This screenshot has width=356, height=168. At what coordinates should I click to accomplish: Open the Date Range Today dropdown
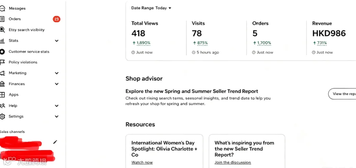pyautogui.click(x=151, y=8)
